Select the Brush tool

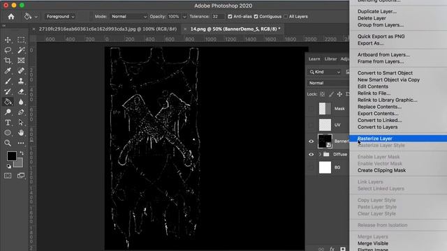click(8, 81)
